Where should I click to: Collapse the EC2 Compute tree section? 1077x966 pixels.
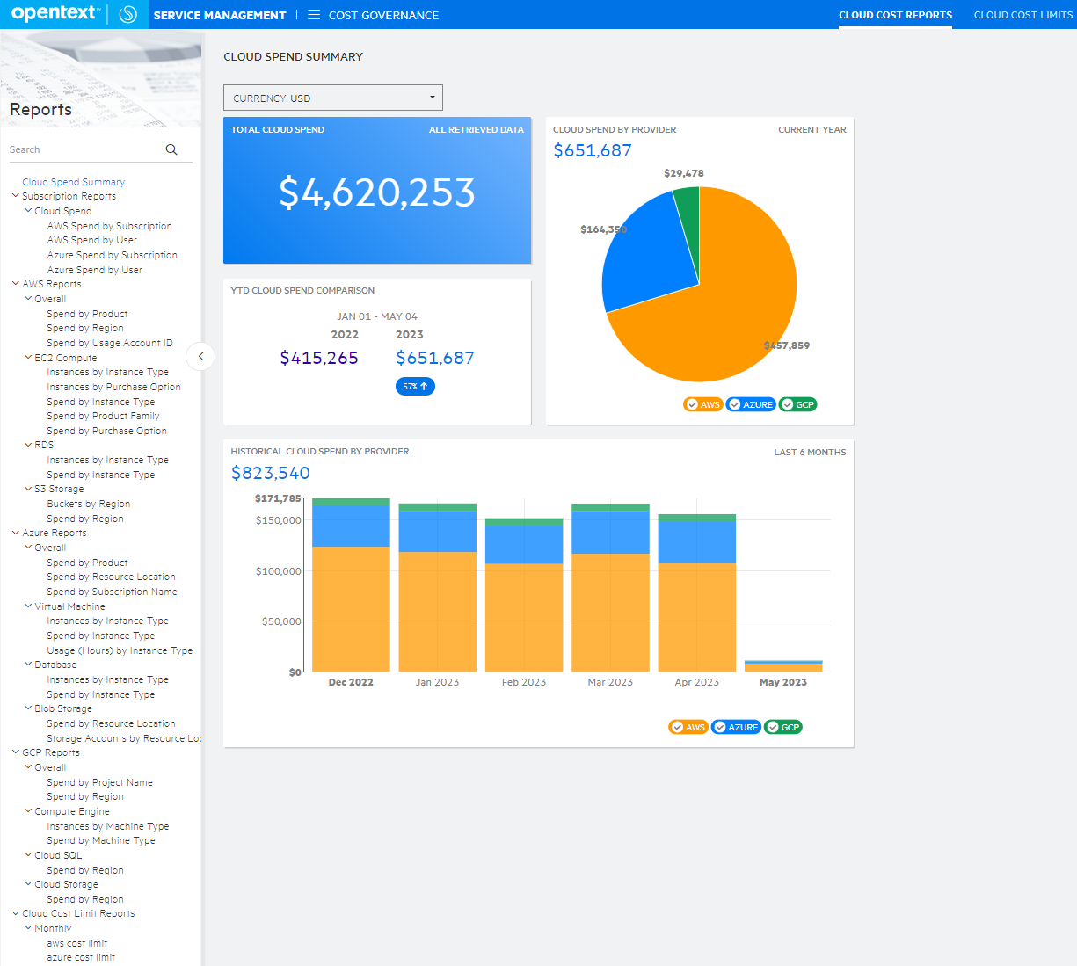[x=27, y=357]
